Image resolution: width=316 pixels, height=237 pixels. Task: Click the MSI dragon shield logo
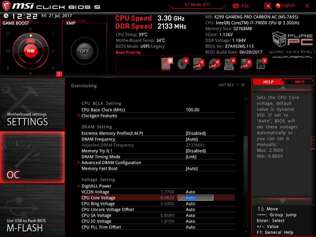click(6, 6)
